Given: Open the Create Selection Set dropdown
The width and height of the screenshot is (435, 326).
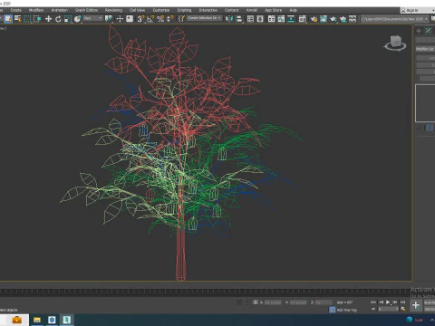Looking at the screenshot, I should (x=204, y=18).
